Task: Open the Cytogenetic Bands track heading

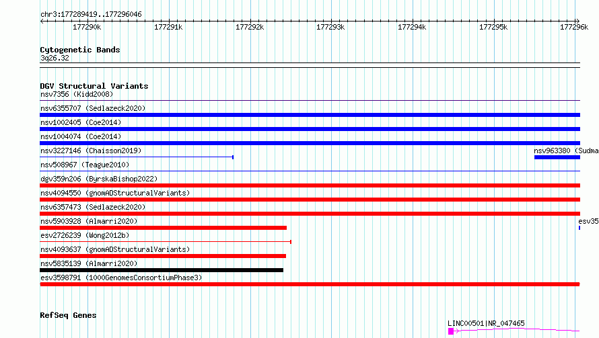Action: click(80, 50)
